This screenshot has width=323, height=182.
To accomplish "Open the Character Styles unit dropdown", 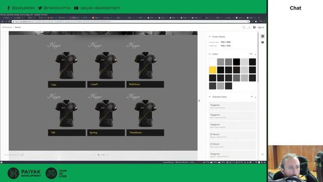I will click(x=253, y=97).
